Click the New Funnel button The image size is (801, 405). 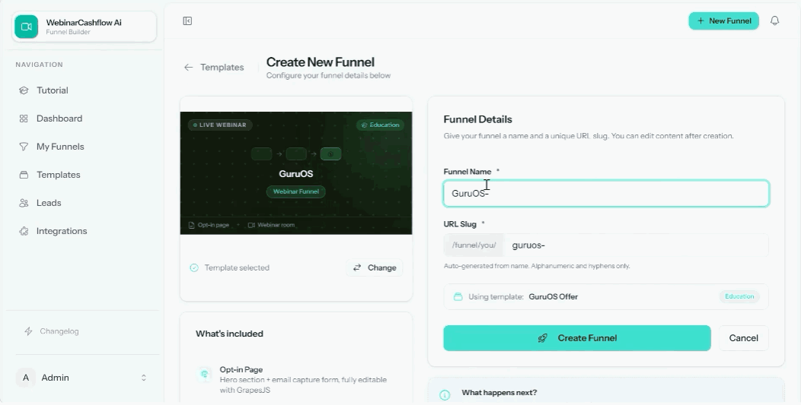723,21
